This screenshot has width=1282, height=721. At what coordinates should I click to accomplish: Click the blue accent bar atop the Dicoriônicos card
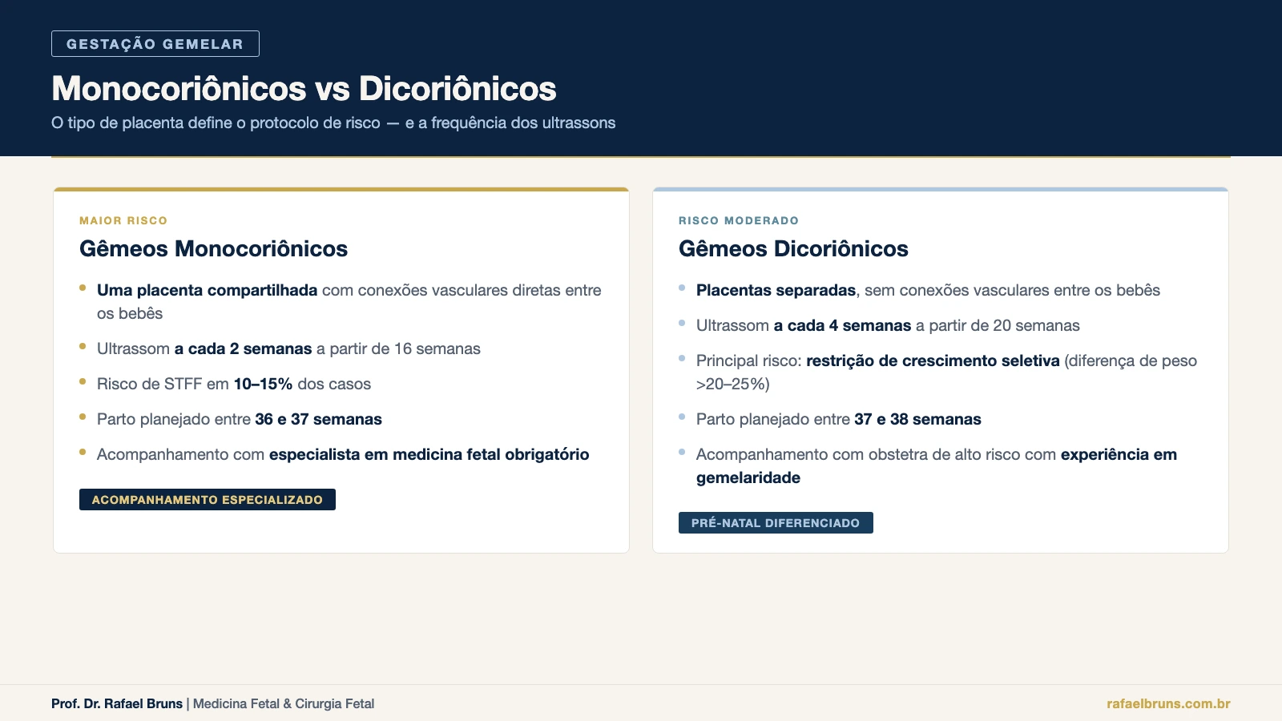click(x=941, y=190)
